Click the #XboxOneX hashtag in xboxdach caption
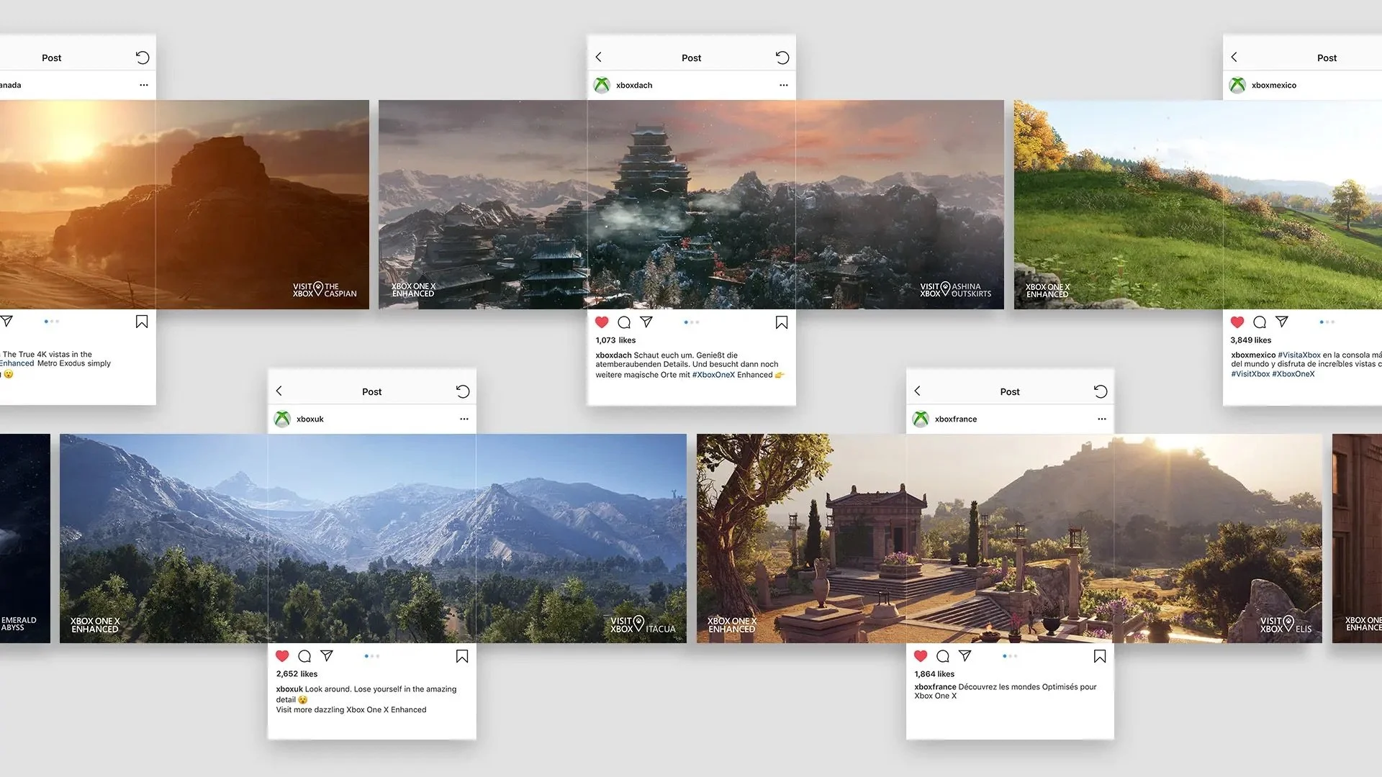This screenshot has width=1382, height=777. click(x=713, y=375)
